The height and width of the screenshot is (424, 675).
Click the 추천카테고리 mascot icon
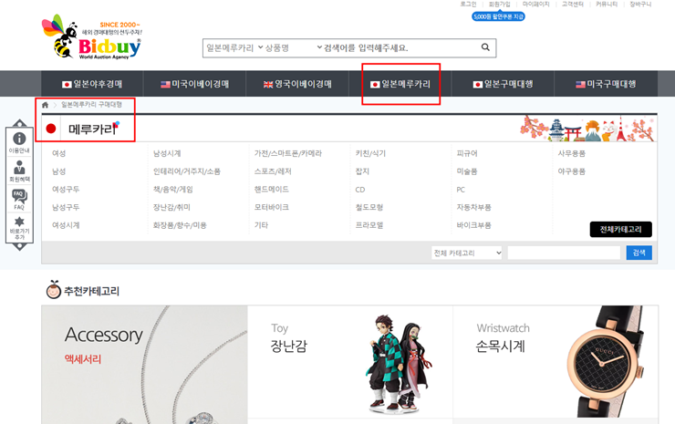54,290
